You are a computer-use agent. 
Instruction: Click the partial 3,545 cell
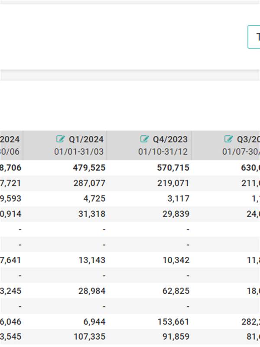click(x=10, y=337)
